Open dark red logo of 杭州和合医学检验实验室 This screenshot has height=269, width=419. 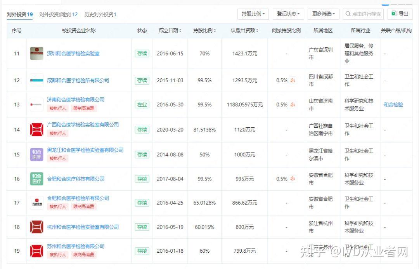(36, 227)
